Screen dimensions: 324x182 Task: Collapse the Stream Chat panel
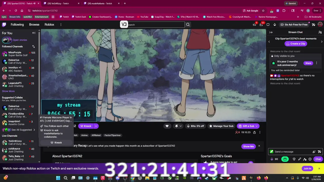pos(271,32)
